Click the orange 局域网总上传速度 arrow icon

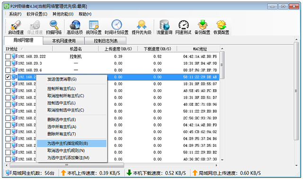(x=195, y=173)
